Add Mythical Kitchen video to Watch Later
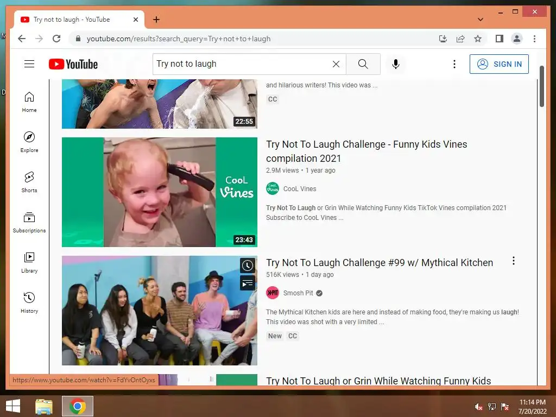This screenshot has width=556, height=417. tap(248, 266)
